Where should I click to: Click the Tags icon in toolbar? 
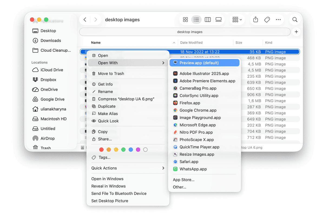click(267, 20)
